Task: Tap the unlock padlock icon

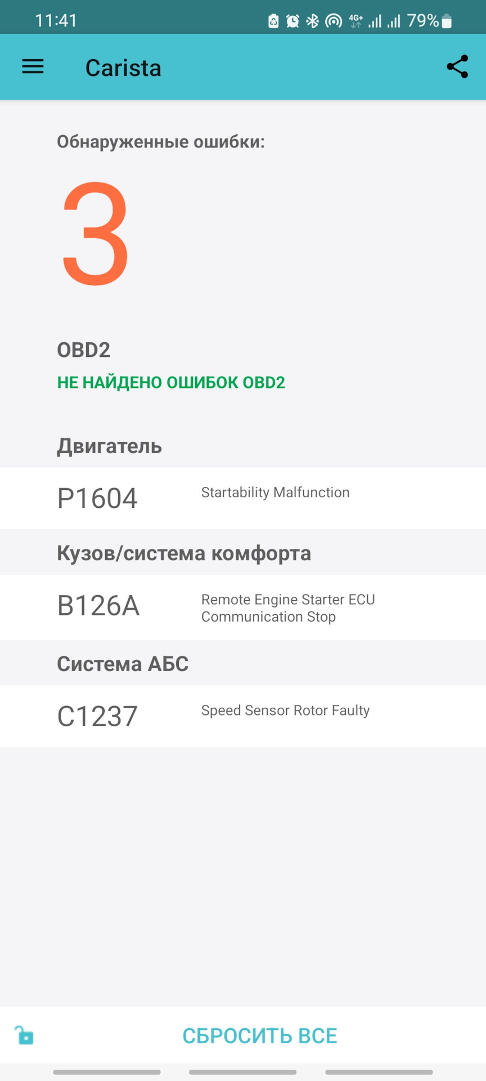Action: click(24, 1035)
